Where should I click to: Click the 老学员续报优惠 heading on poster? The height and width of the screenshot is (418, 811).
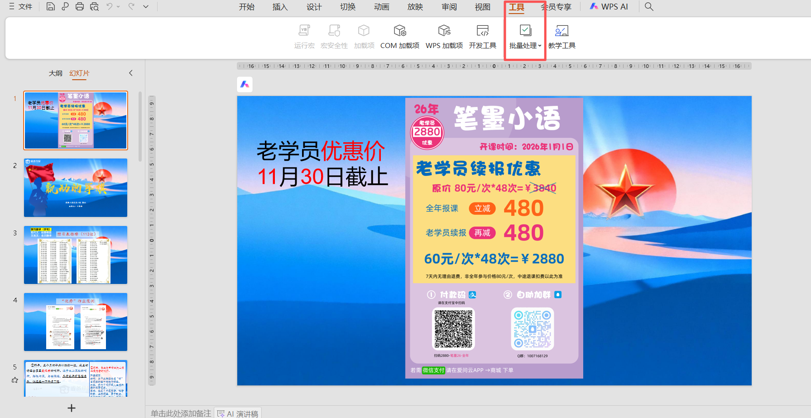[x=478, y=168]
